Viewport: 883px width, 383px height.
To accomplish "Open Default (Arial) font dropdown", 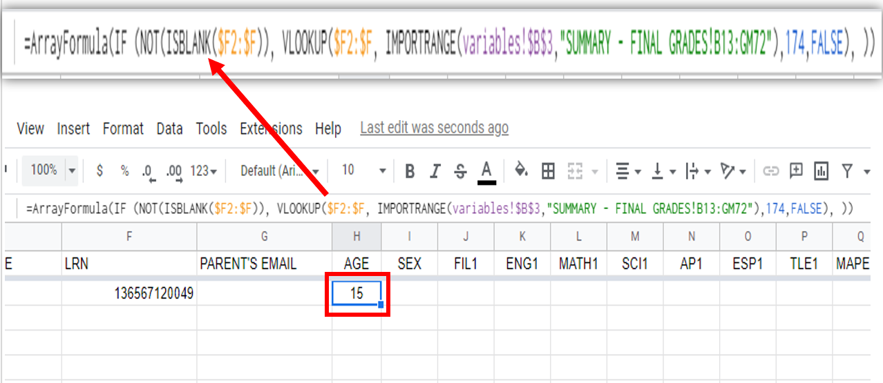I will pos(280,171).
